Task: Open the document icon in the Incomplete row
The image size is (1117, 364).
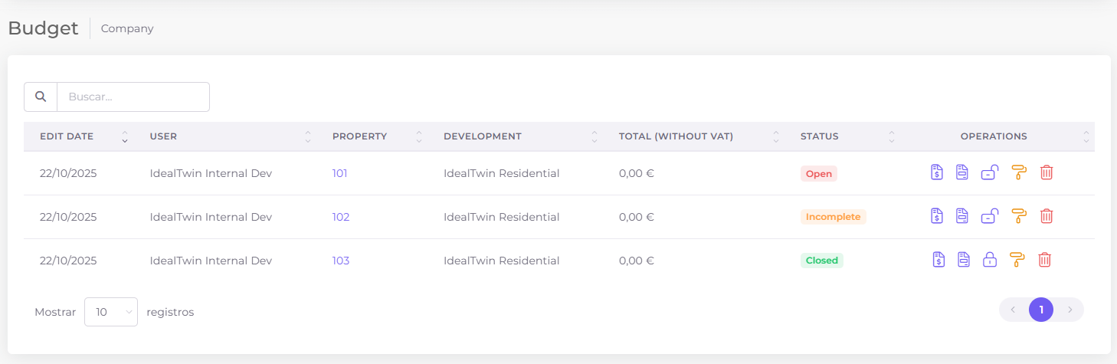Action: coord(962,216)
